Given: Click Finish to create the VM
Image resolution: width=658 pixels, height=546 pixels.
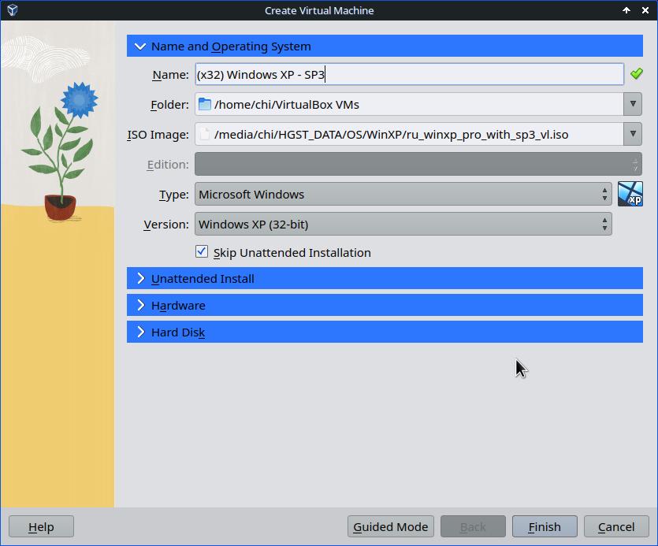Looking at the screenshot, I should coord(545,526).
